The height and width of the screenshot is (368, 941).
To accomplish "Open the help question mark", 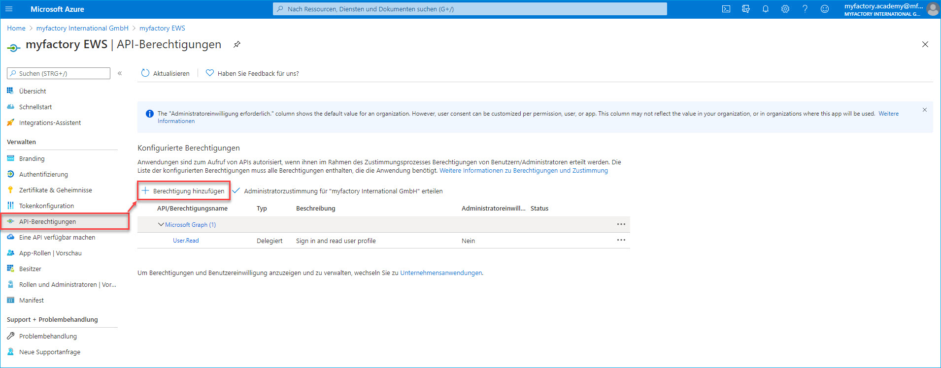I will click(805, 9).
